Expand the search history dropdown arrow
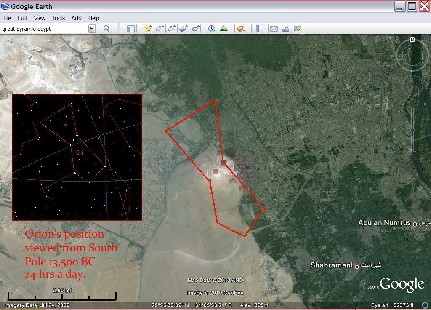Image resolution: width=431 pixels, height=310 pixels. pos(92,29)
